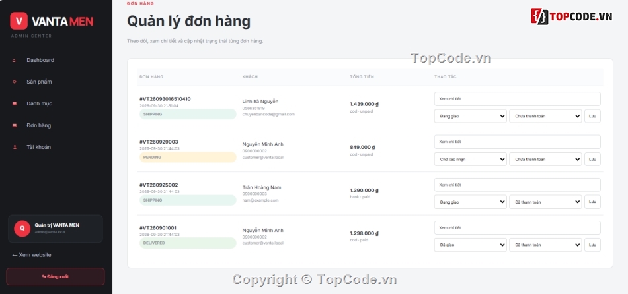Screen dimensions: 628x294
Task: Click the admin avatar circle labeled Q
Action: 22,229
